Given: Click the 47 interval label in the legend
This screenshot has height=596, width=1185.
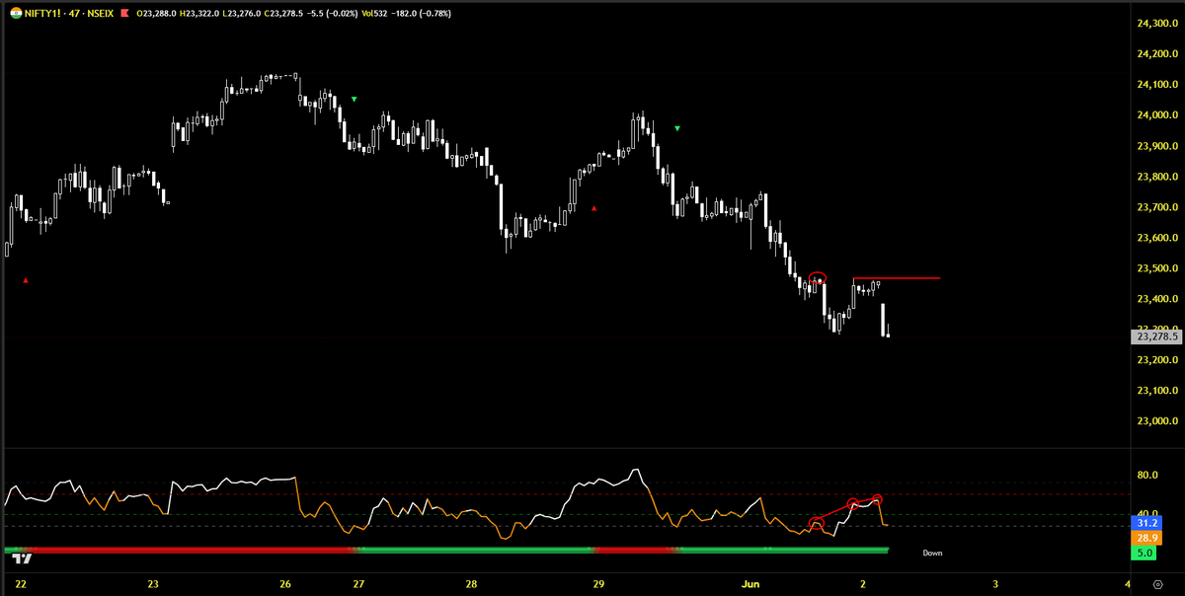Looking at the screenshot, I should 76,14.
